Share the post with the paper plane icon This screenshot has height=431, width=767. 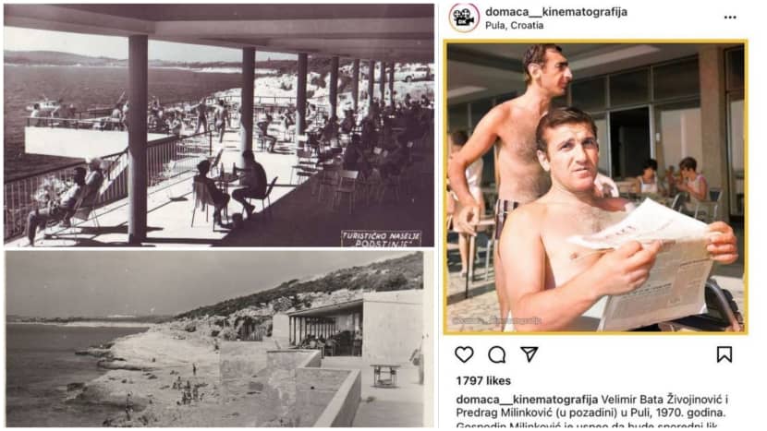pyautogui.click(x=530, y=353)
